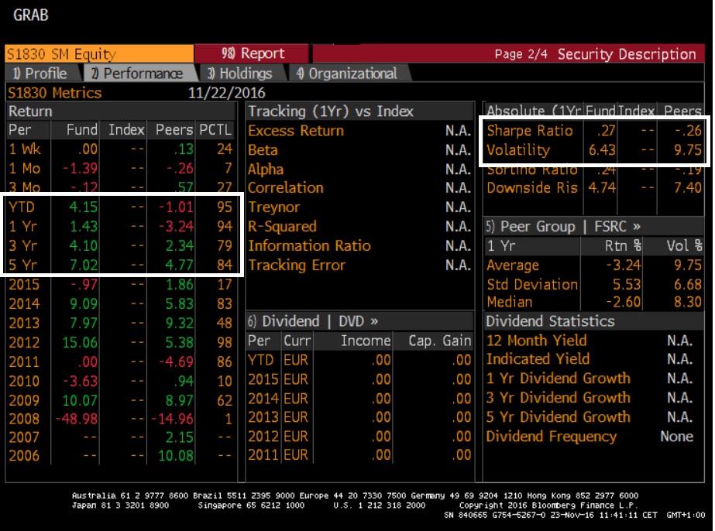Select the Tracking Error label
The width and height of the screenshot is (715, 531).
pyautogui.click(x=297, y=265)
